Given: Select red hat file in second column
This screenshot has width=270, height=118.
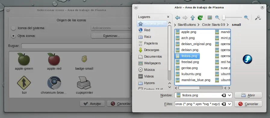Looking at the screenshot, I should pyautogui.click(x=223, y=62).
